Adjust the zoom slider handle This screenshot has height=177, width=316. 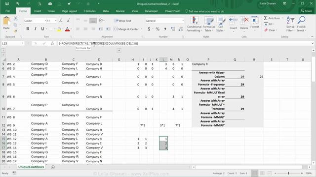click(x=288, y=173)
